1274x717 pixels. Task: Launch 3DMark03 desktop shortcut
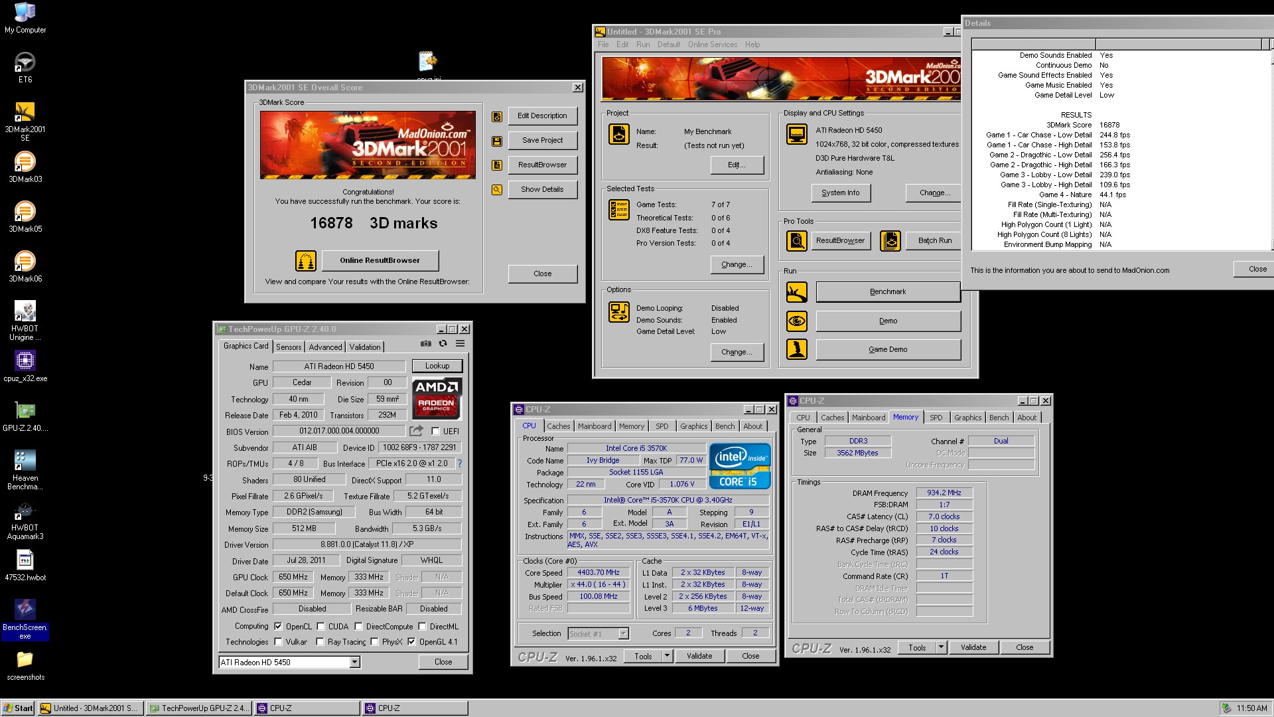25,167
